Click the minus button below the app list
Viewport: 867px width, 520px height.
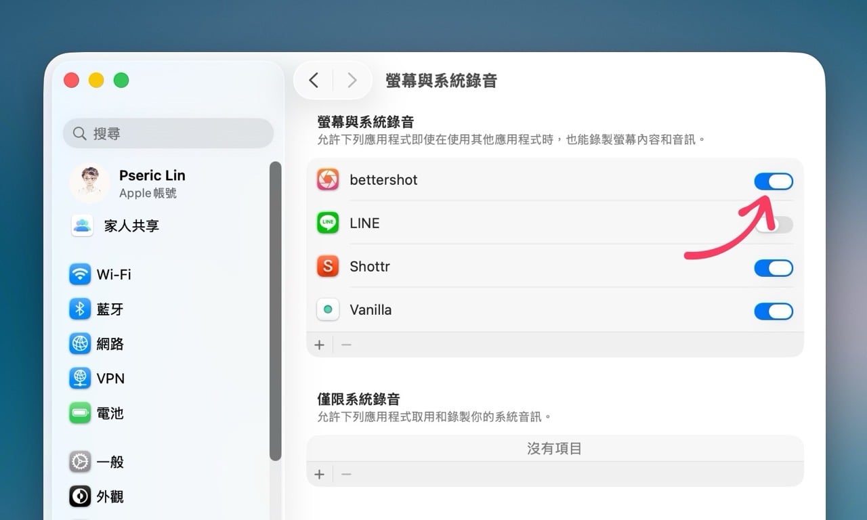(x=346, y=345)
